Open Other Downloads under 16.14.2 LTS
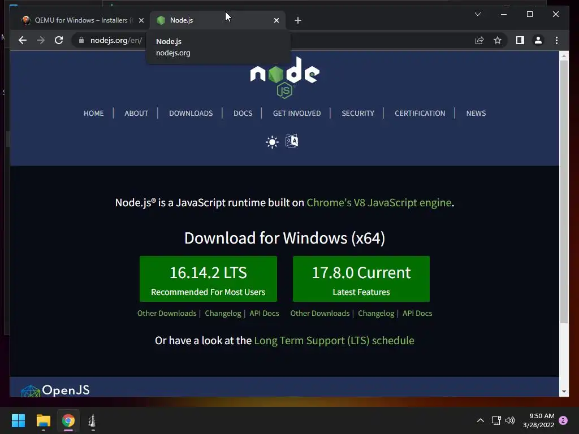 click(x=167, y=313)
